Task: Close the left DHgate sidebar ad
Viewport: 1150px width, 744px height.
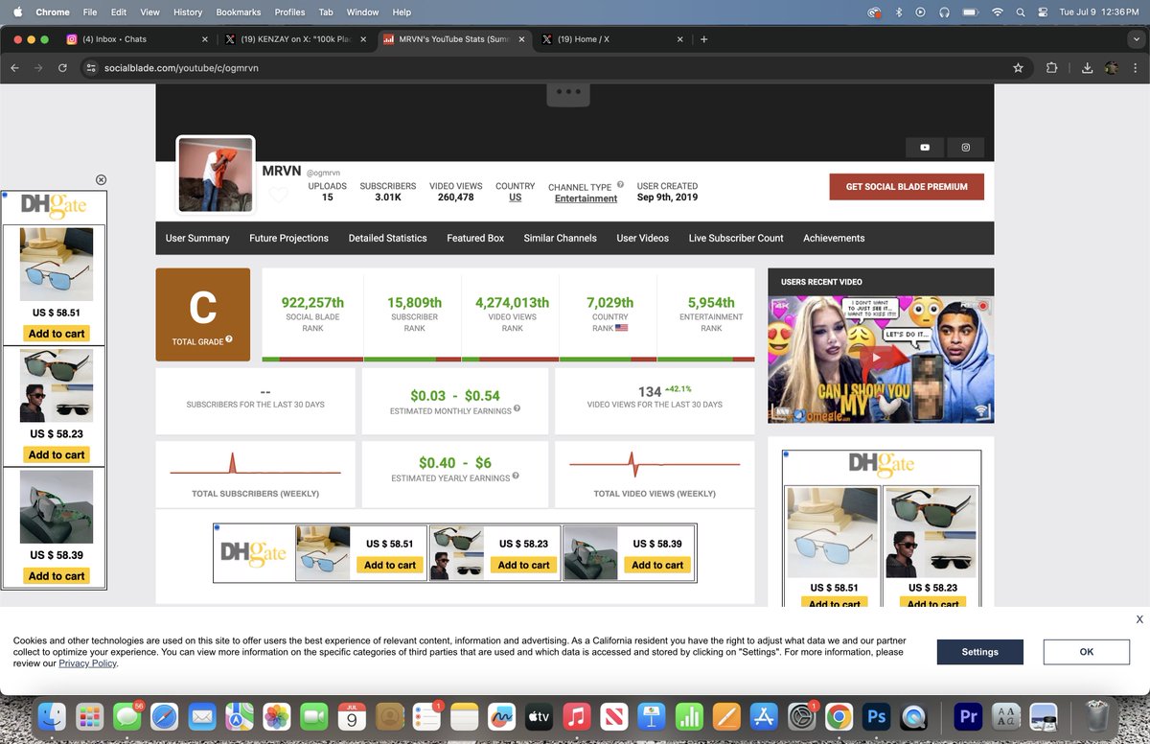Action: (101, 180)
